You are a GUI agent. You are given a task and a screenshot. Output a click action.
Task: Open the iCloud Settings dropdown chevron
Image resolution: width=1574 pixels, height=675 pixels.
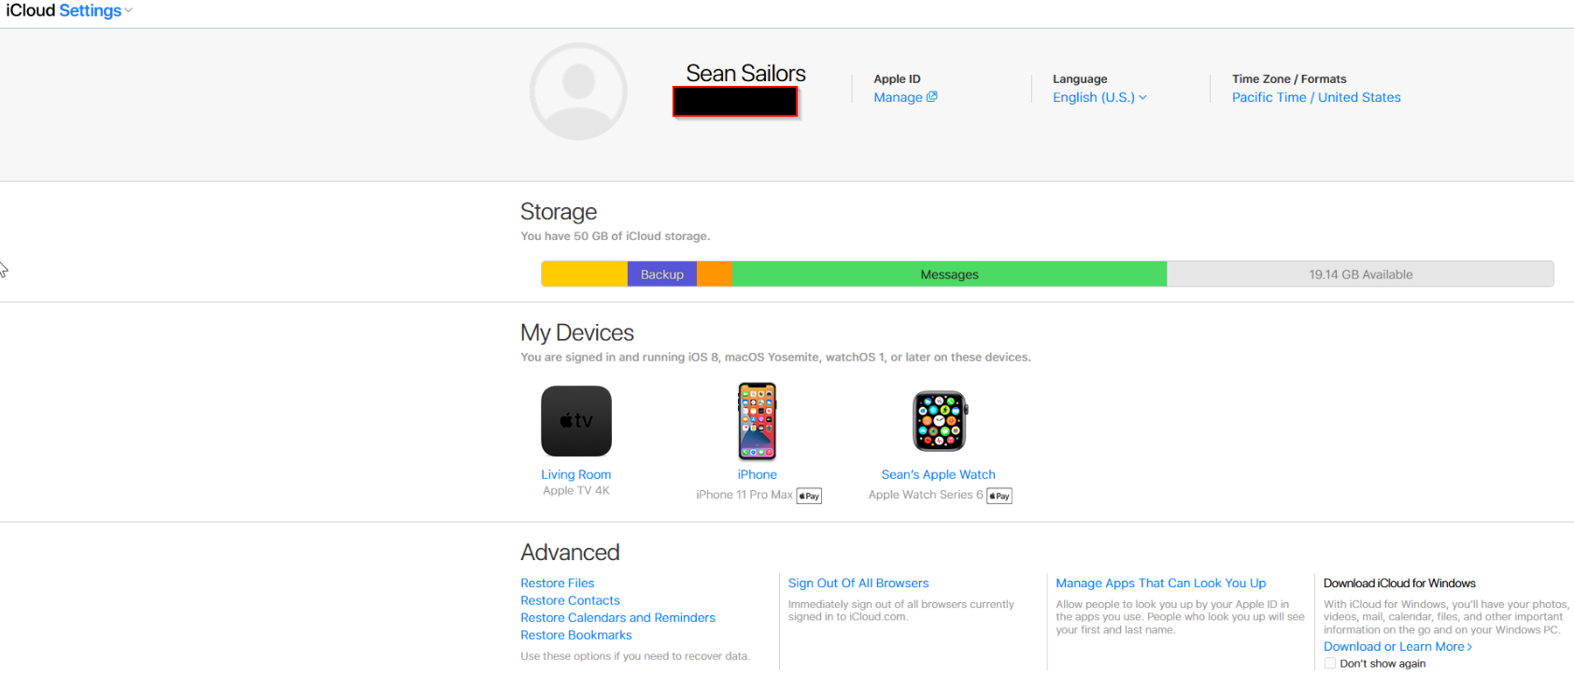tap(128, 11)
